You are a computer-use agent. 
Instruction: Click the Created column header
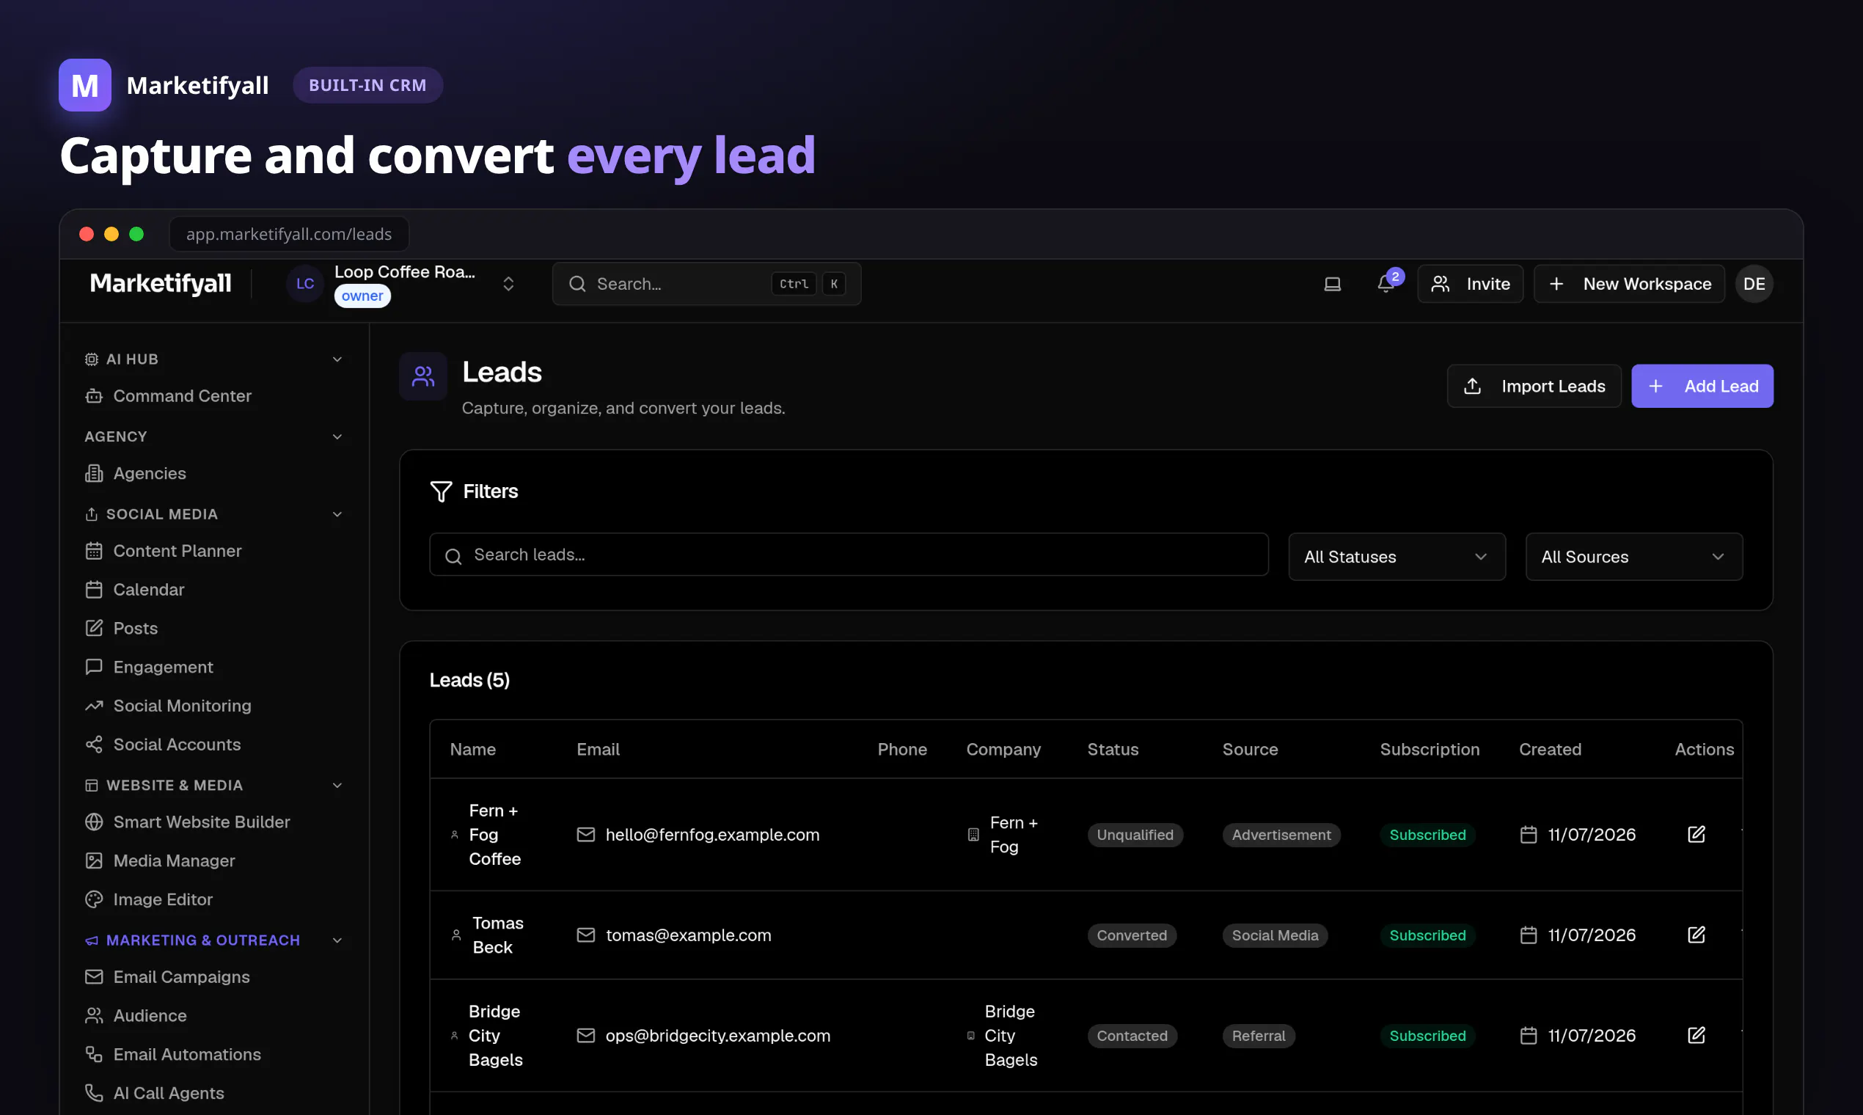pyautogui.click(x=1551, y=749)
